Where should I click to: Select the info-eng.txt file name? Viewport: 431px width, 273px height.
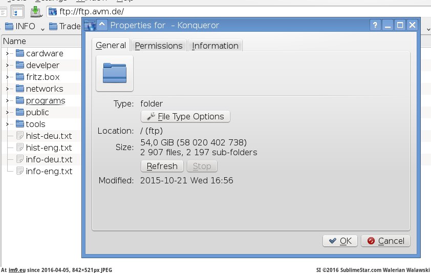click(49, 171)
